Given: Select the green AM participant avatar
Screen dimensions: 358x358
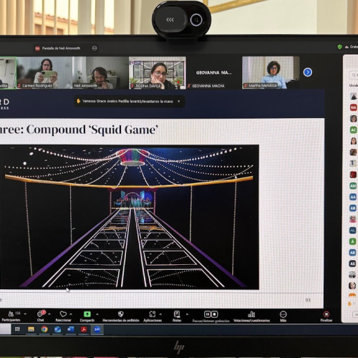Looking at the screenshot, I should coord(353,185).
